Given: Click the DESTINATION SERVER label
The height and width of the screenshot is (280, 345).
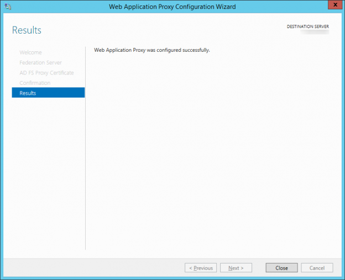Looking at the screenshot, I should click(x=308, y=26).
